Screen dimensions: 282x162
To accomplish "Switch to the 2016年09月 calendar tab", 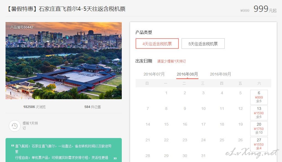I will [221, 74].
